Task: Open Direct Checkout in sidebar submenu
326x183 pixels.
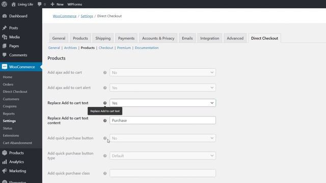Action: 15,91
